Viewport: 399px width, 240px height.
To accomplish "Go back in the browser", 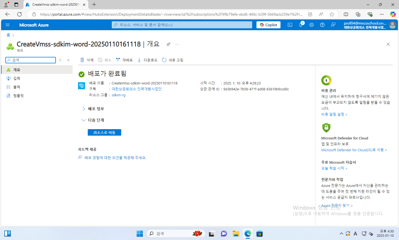I will [8, 14].
